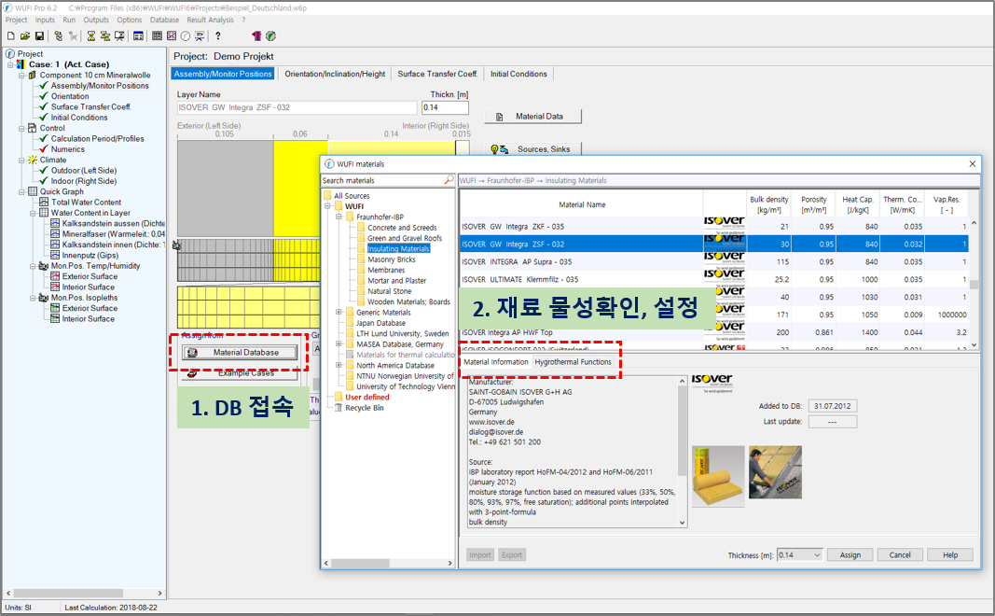The image size is (995, 616).
Task: Click the Assign button
Action: [x=850, y=554]
